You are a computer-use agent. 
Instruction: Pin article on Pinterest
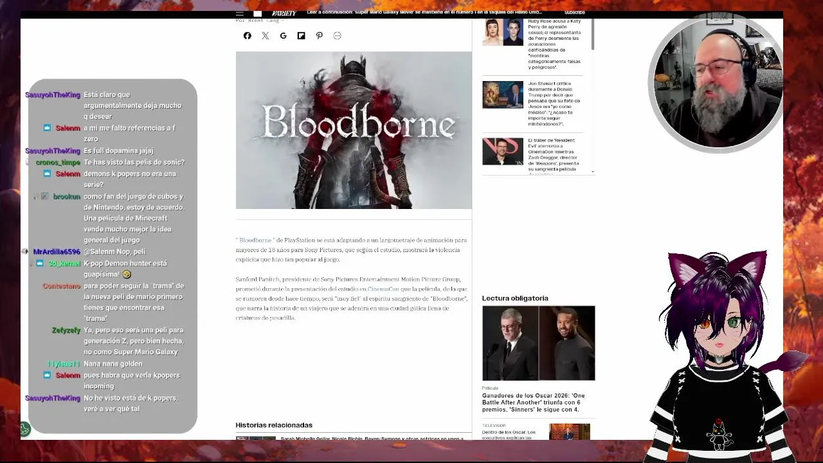[x=320, y=36]
